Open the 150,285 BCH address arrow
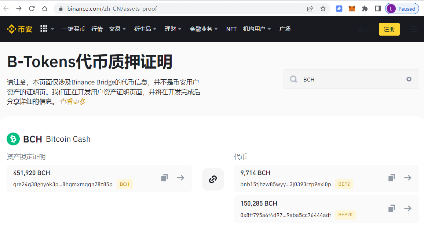Image resolution: width=424 pixels, height=228 pixels. [x=408, y=209]
